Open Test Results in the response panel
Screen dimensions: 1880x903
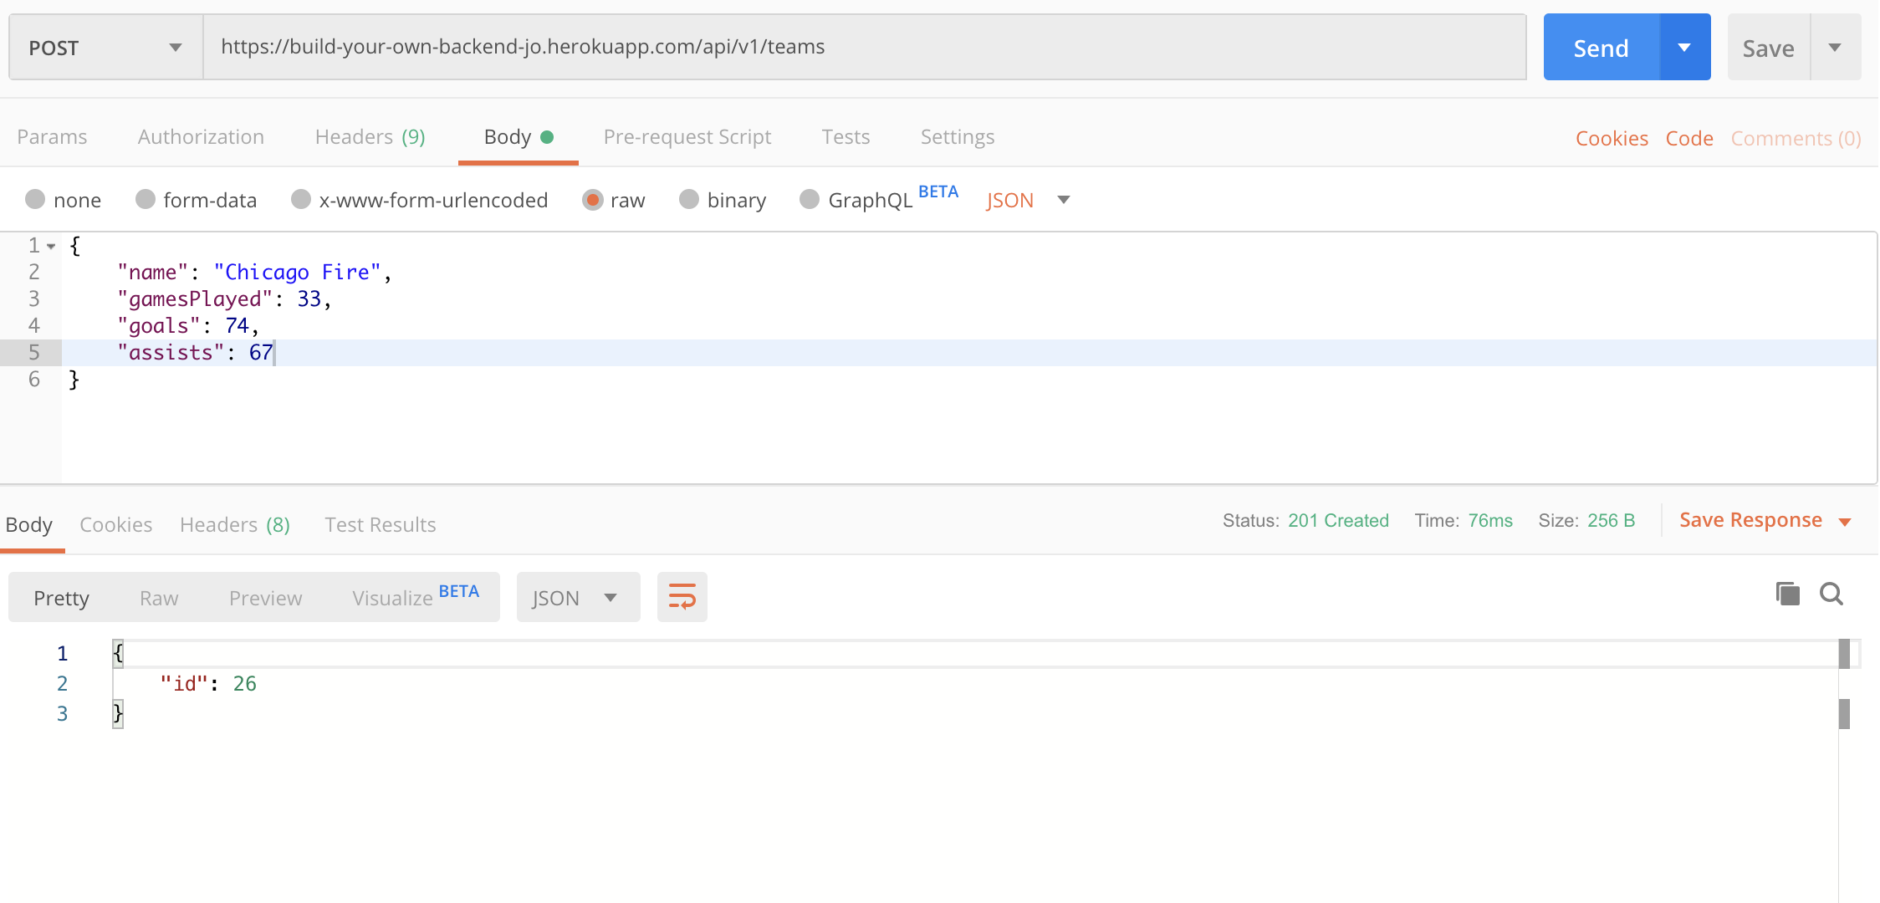pos(380,524)
